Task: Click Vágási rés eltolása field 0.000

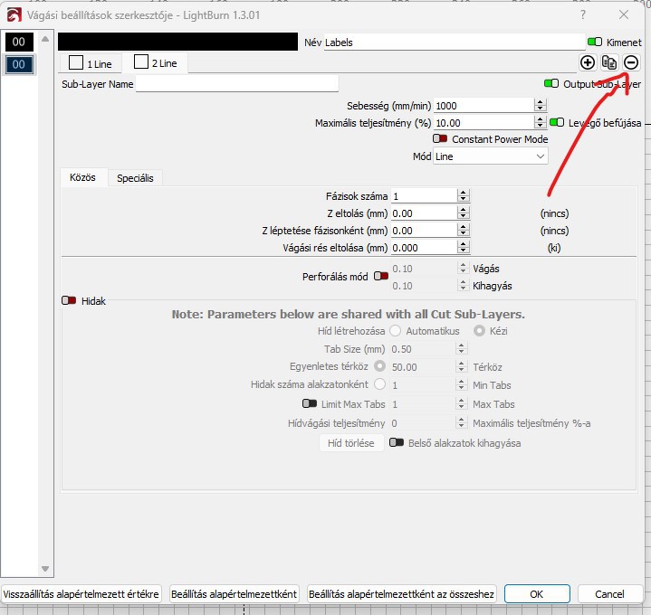Action: (424, 248)
